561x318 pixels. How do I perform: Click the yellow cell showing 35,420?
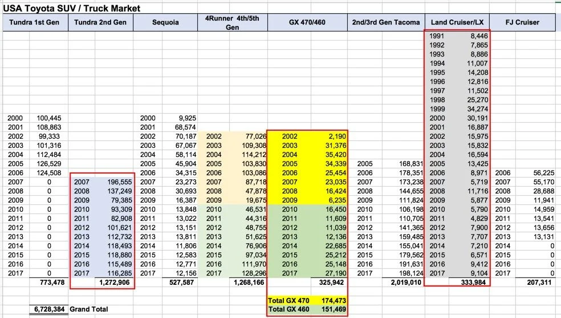click(336, 155)
